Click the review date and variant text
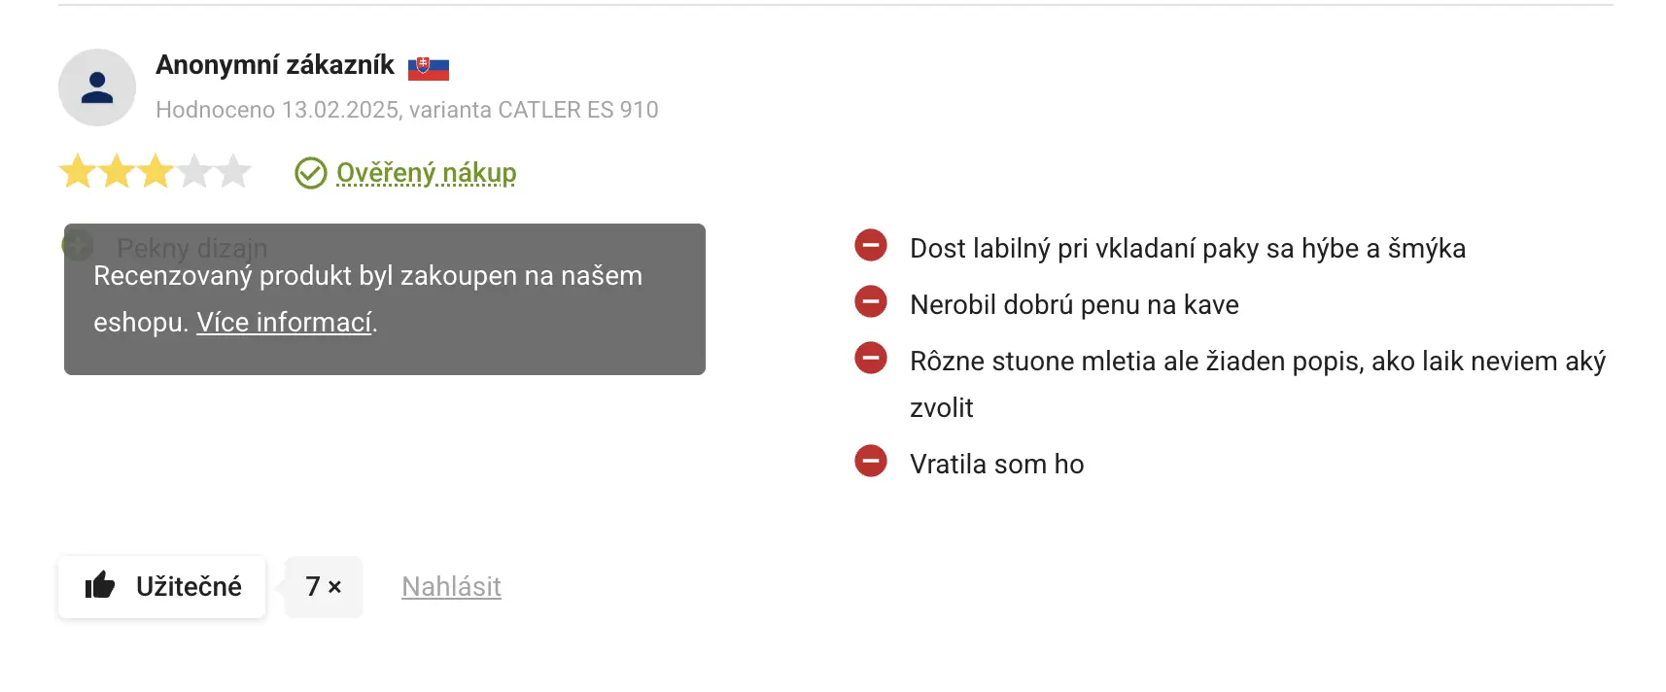Screen dimensions: 1666x692 coord(406,110)
